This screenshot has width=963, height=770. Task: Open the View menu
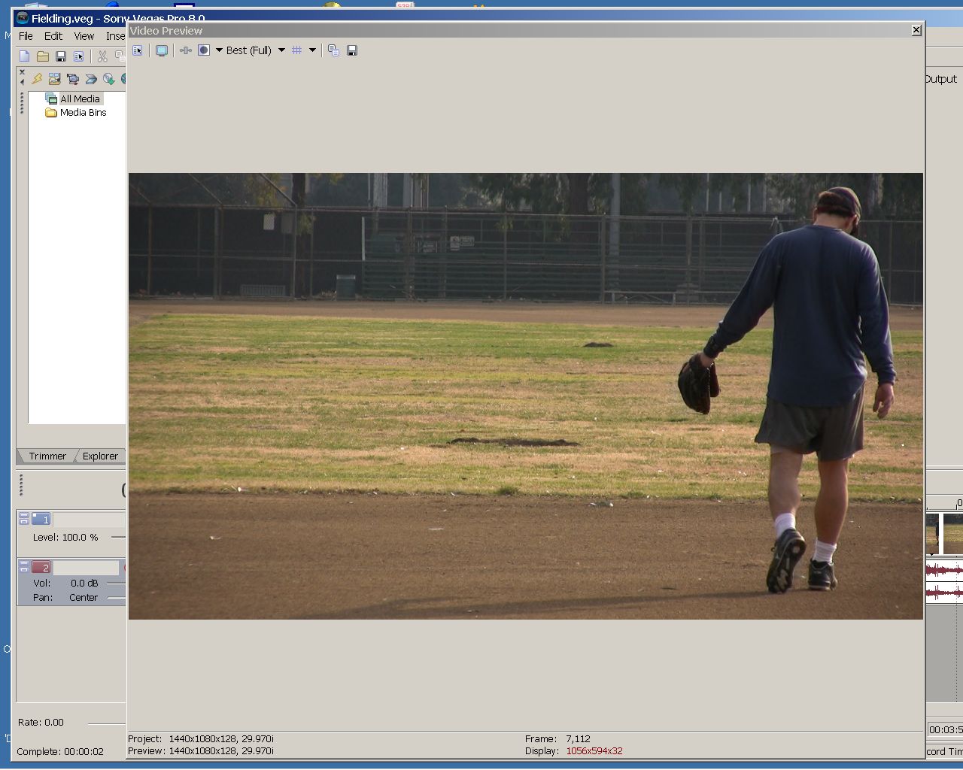[84, 36]
